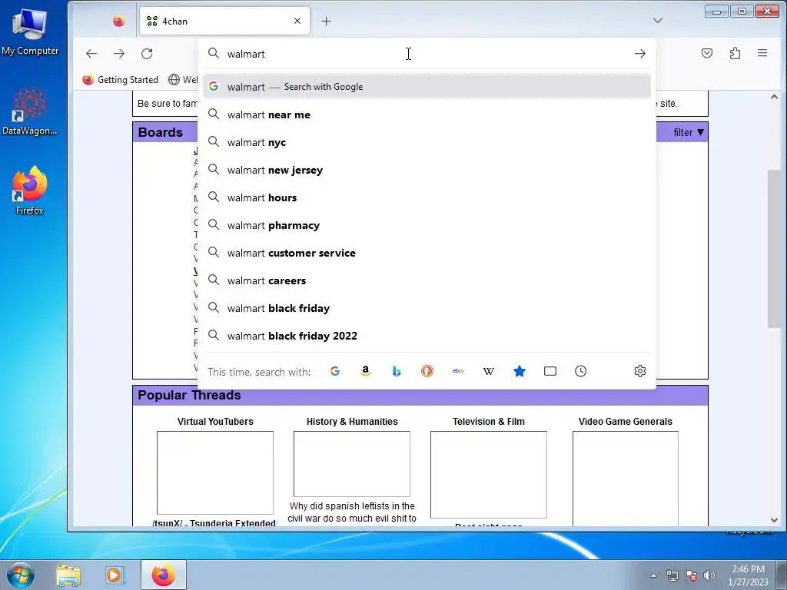
Task: Click the volume speaker tray icon
Action: (x=709, y=575)
